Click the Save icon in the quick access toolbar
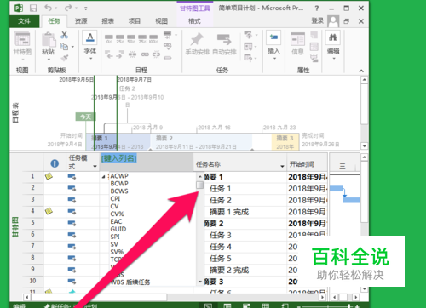The image size is (426, 308). (33, 8)
